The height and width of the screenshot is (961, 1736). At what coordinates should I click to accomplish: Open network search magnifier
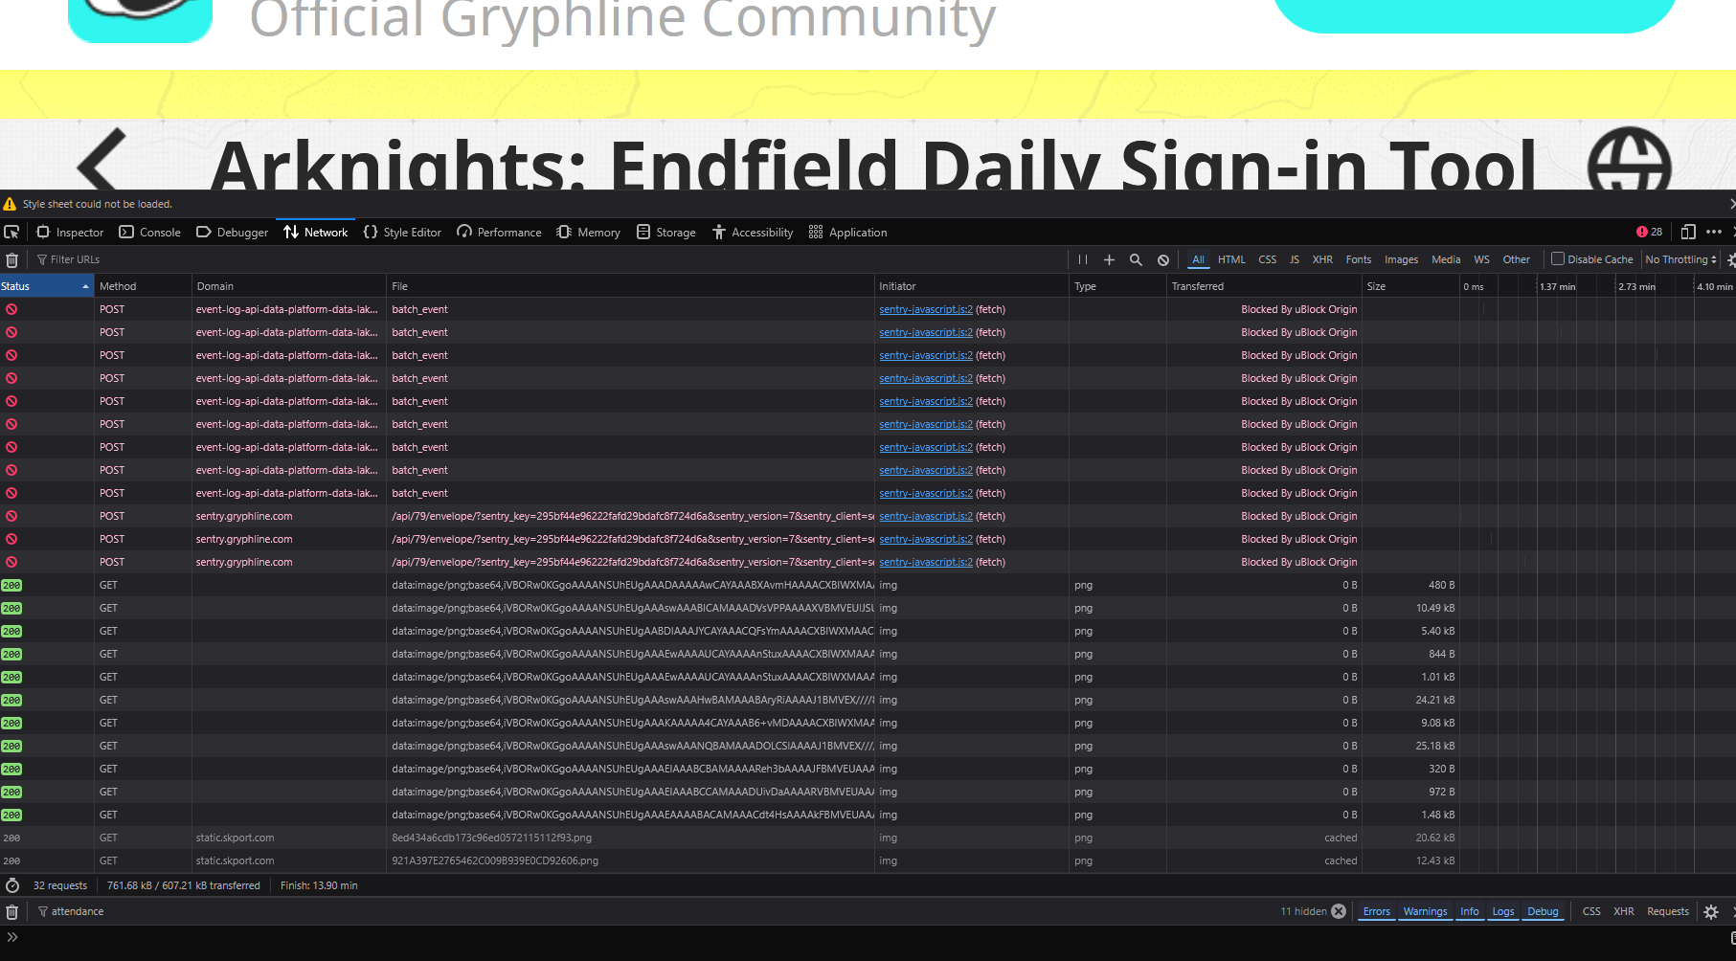tap(1136, 259)
